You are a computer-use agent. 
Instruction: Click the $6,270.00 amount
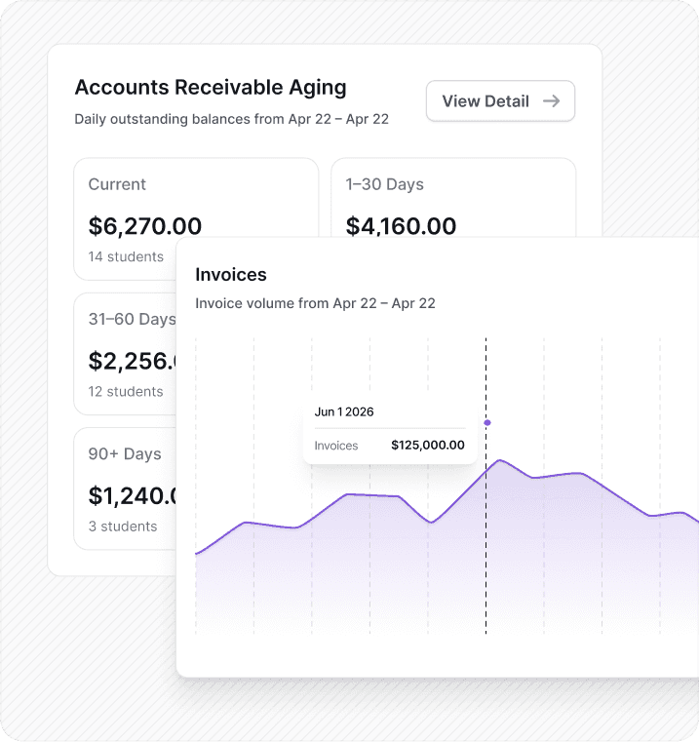tap(145, 226)
